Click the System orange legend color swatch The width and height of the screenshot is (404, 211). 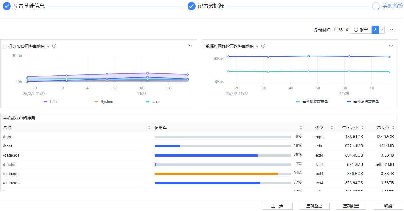[97, 102]
